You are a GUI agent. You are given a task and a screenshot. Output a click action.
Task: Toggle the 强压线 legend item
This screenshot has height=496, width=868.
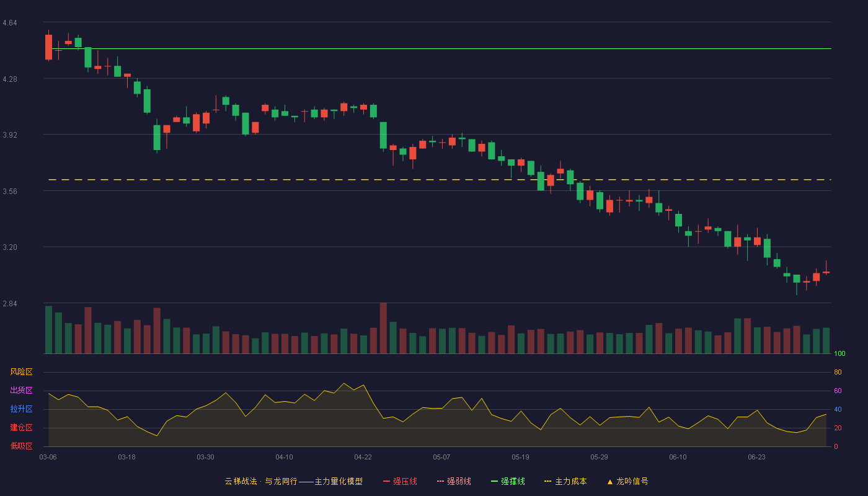pos(400,481)
